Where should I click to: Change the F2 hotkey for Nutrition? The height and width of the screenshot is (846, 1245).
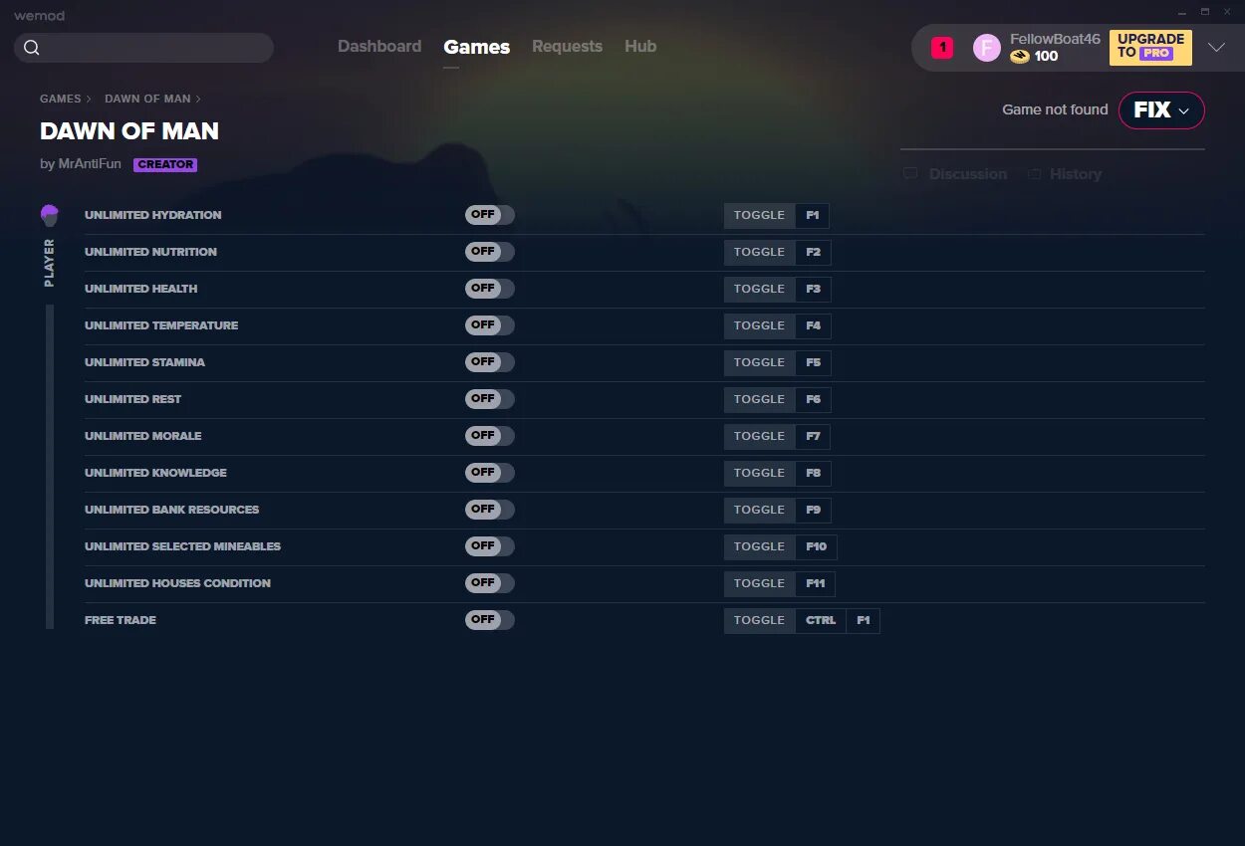click(x=813, y=252)
